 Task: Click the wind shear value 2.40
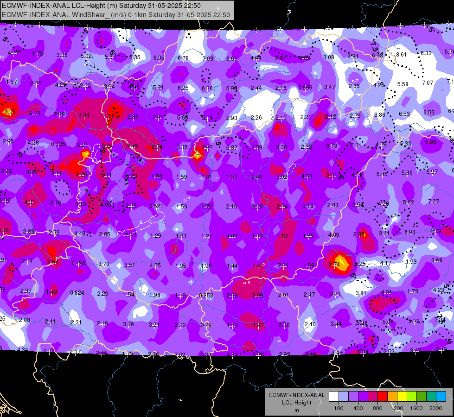point(310,324)
